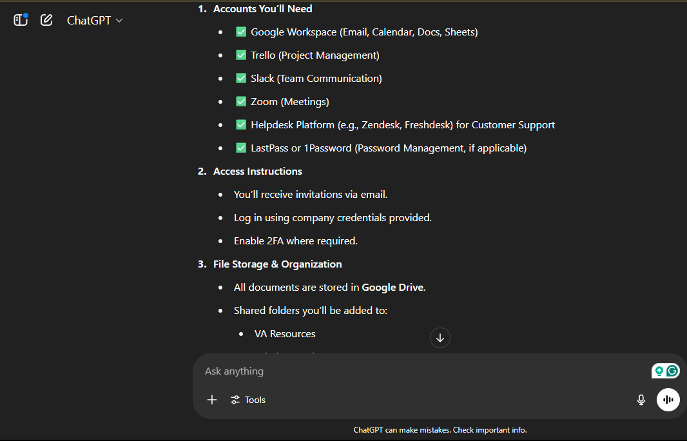This screenshot has height=441, width=687.
Task: Click the VA Resources list item
Action: (x=285, y=334)
